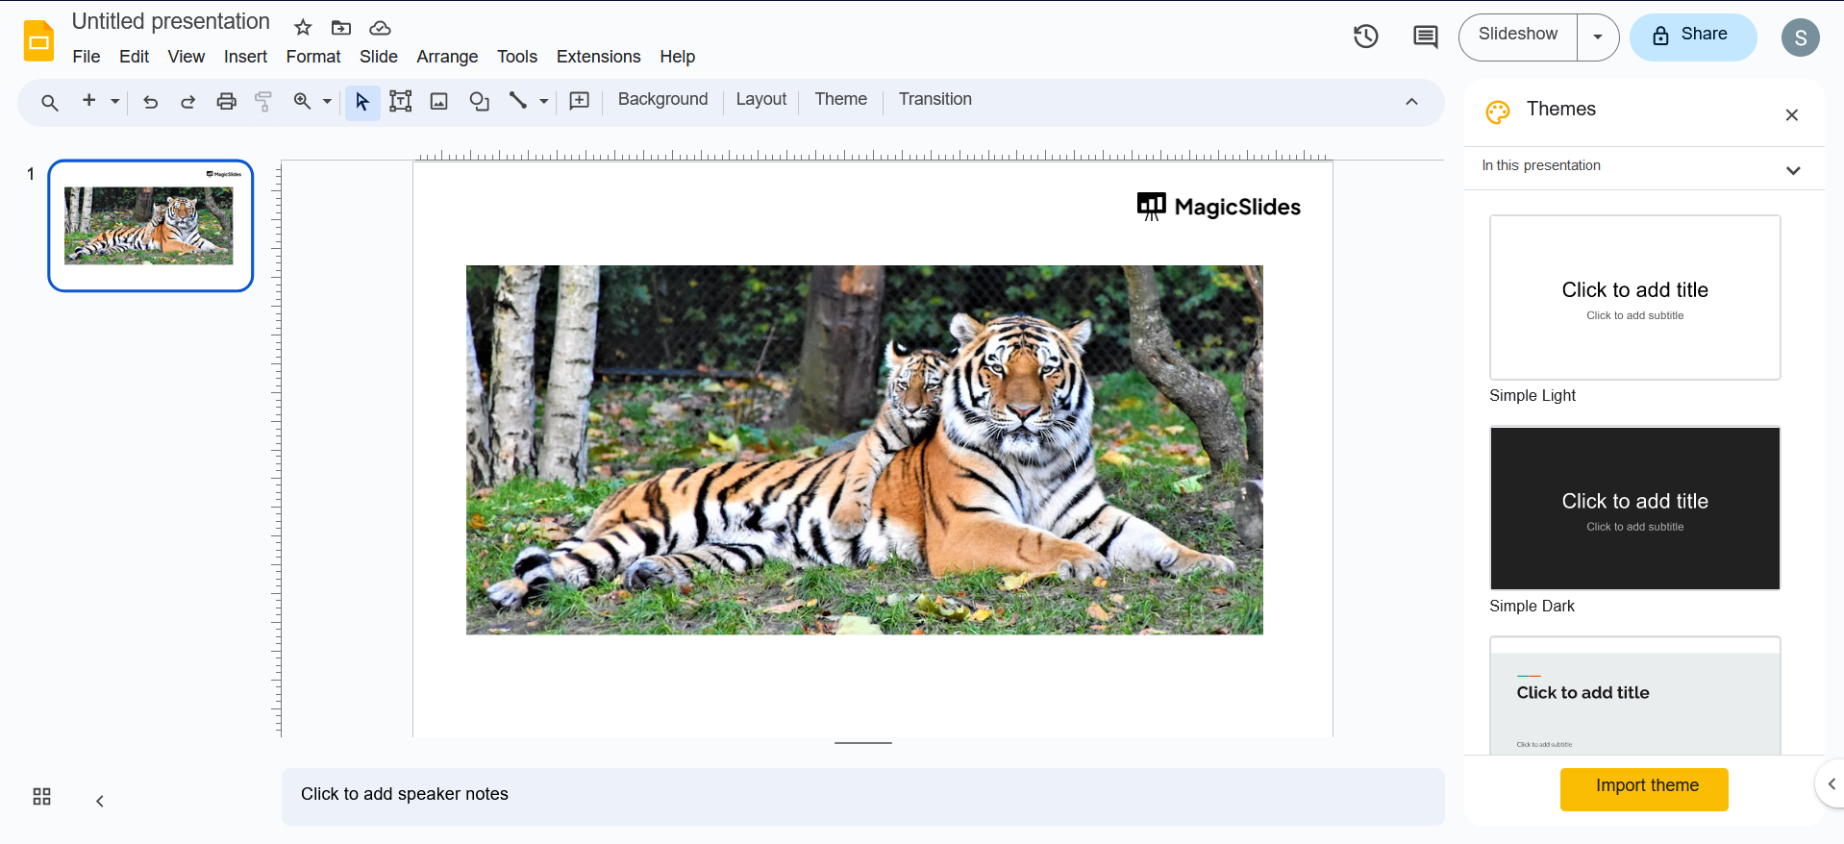The image size is (1844, 844).
Task: Click the Share button
Action: (1693, 37)
